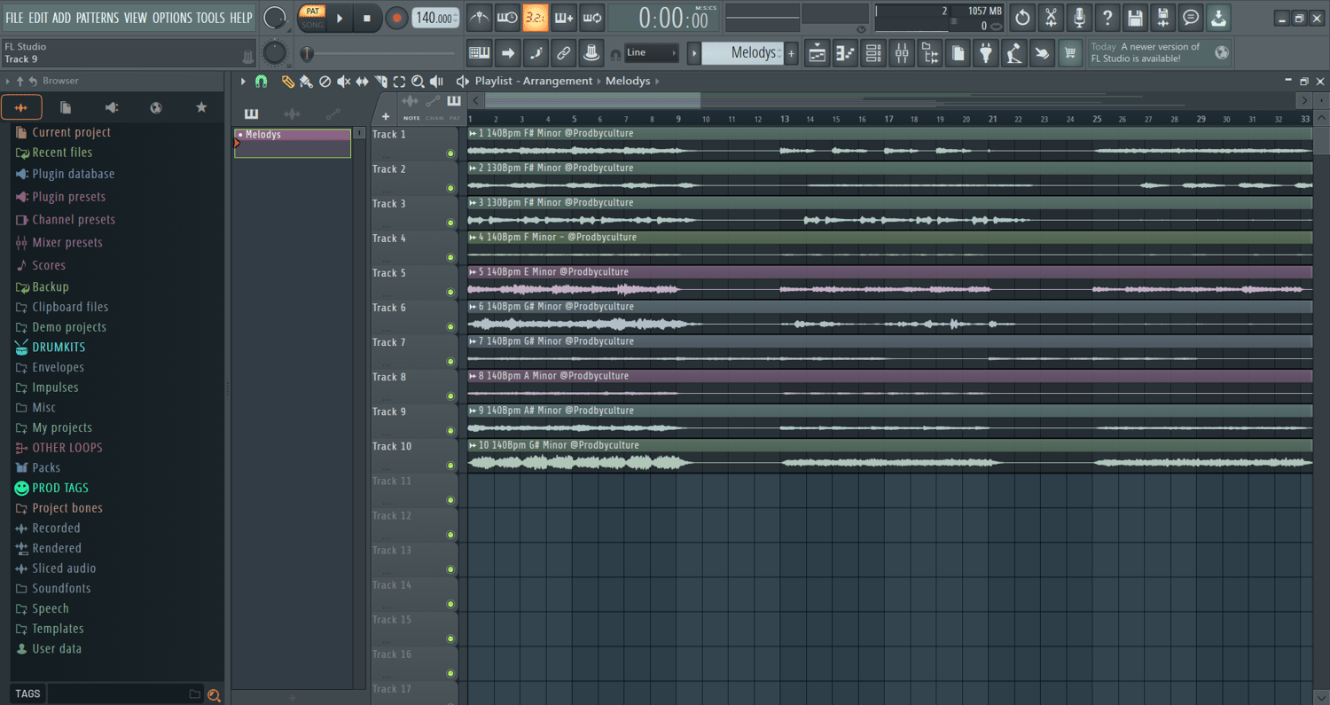Open the Piano roll from toolbar
The image size is (1330, 705).
(x=845, y=53)
